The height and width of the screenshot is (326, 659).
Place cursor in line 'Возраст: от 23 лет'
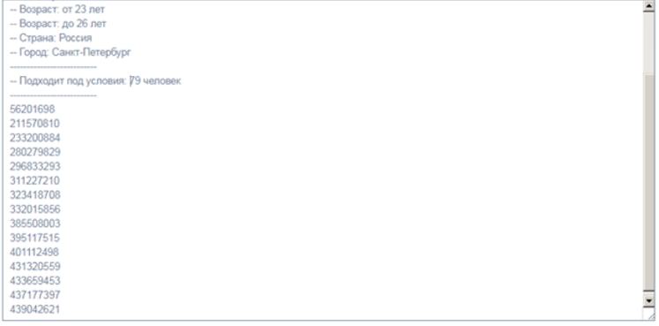point(57,9)
